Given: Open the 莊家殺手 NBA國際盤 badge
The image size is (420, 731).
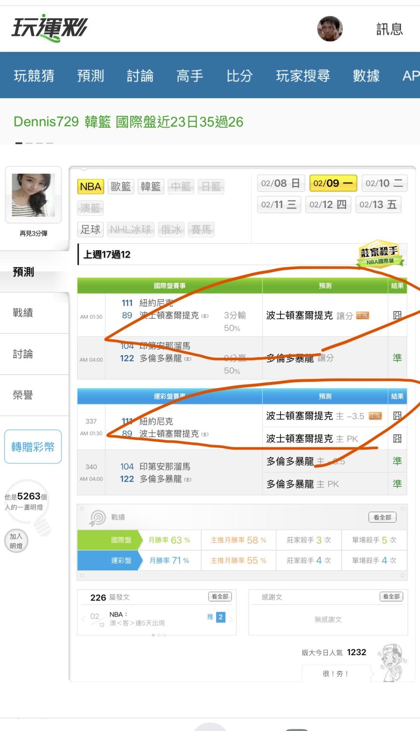Looking at the screenshot, I should (380, 255).
